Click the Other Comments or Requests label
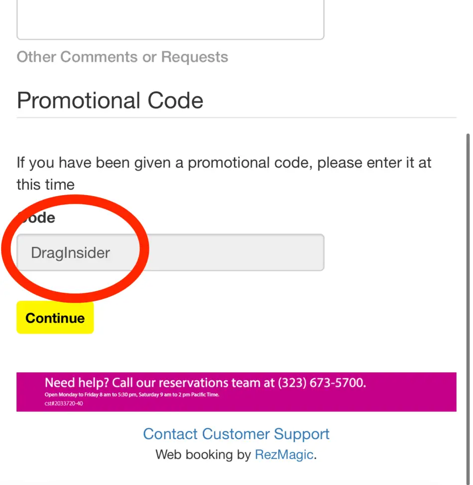The height and width of the screenshot is (485, 473). click(x=122, y=57)
